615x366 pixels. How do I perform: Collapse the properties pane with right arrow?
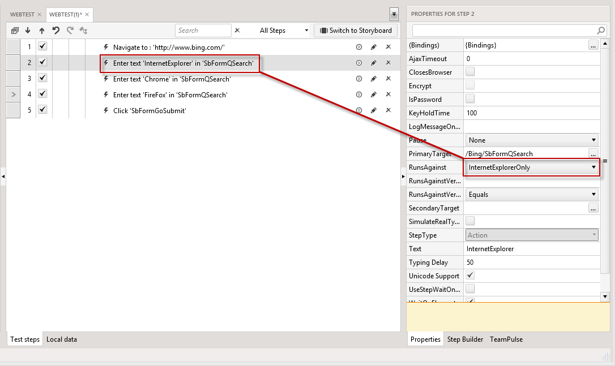click(403, 176)
